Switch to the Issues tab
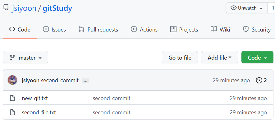 pyautogui.click(x=54, y=29)
